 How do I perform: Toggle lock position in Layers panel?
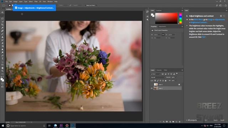(x=160, y=81)
